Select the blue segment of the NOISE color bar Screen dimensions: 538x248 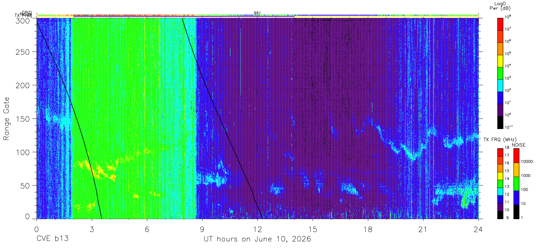pyautogui.click(x=516, y=197)
